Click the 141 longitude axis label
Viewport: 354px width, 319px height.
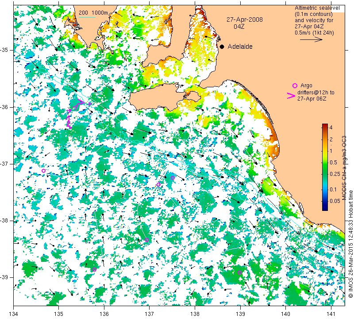point(331,314)
